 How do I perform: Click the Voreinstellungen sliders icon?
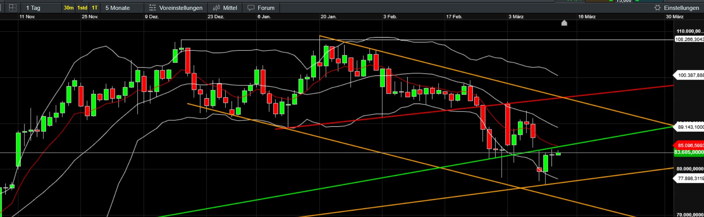tap(153, 8)
